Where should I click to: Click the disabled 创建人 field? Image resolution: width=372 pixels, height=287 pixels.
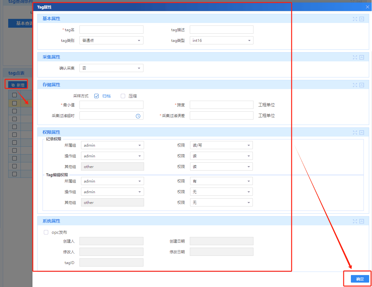coord(111,241)
